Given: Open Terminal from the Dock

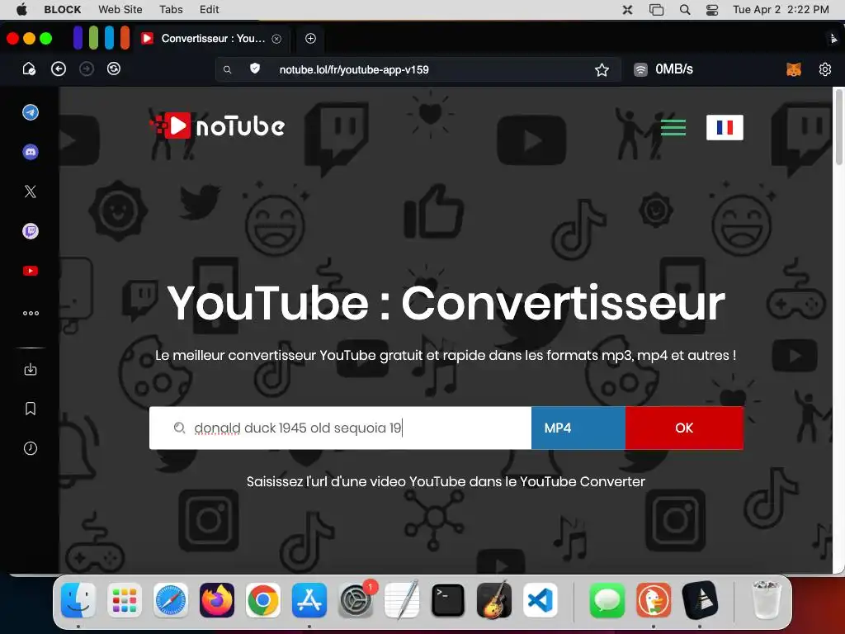Looking at the screenshot, I should tap(448, 600).
